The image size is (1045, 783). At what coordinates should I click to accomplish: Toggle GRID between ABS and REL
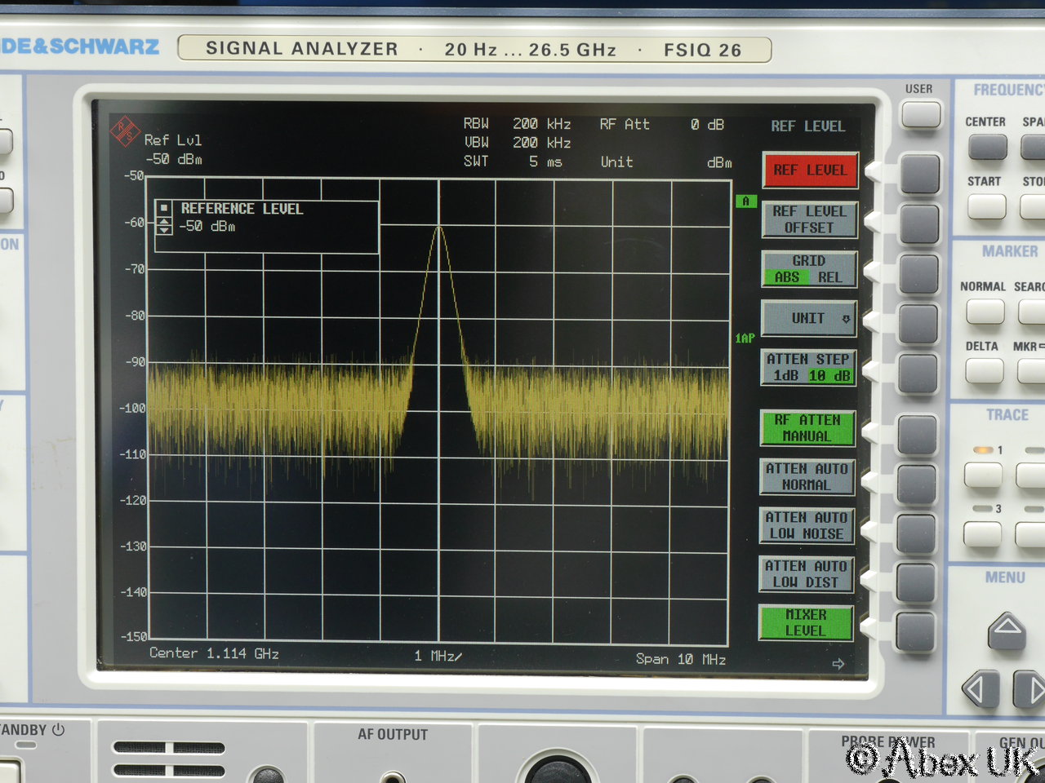tap(809, 269)
